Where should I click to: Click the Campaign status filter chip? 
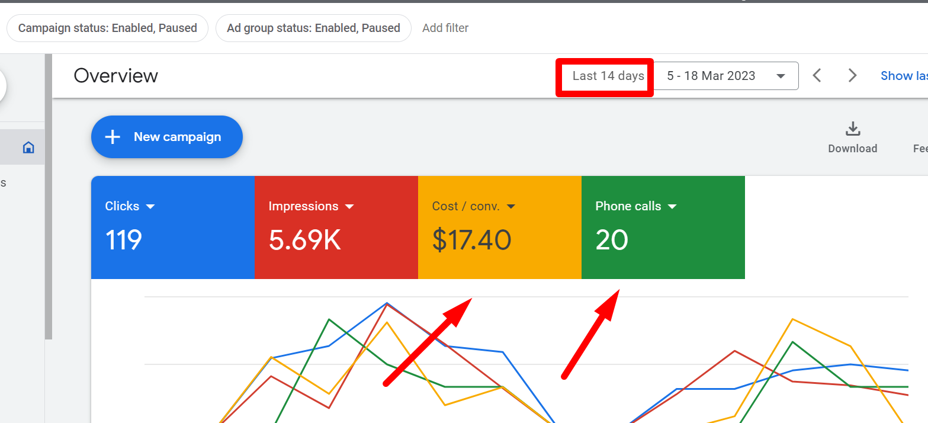107,28
